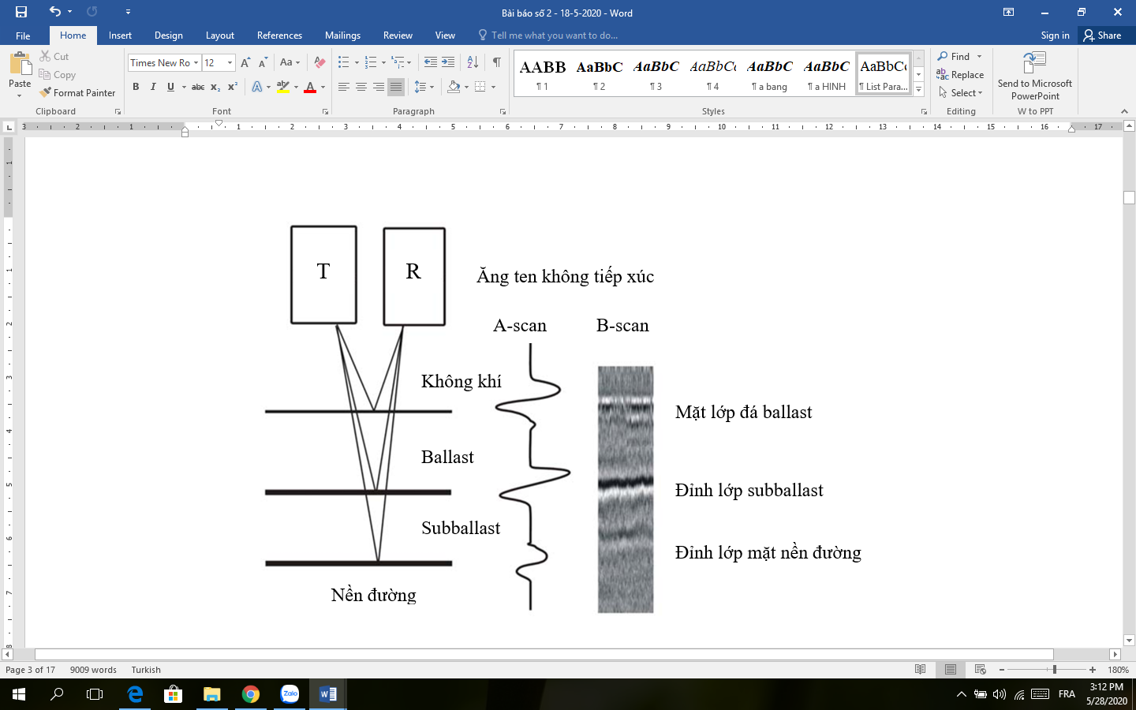Viewport: 1136px width, 710px height.
Task: Click the Show/Hide paragraph marks icon
Action: (x=496, y=62)
